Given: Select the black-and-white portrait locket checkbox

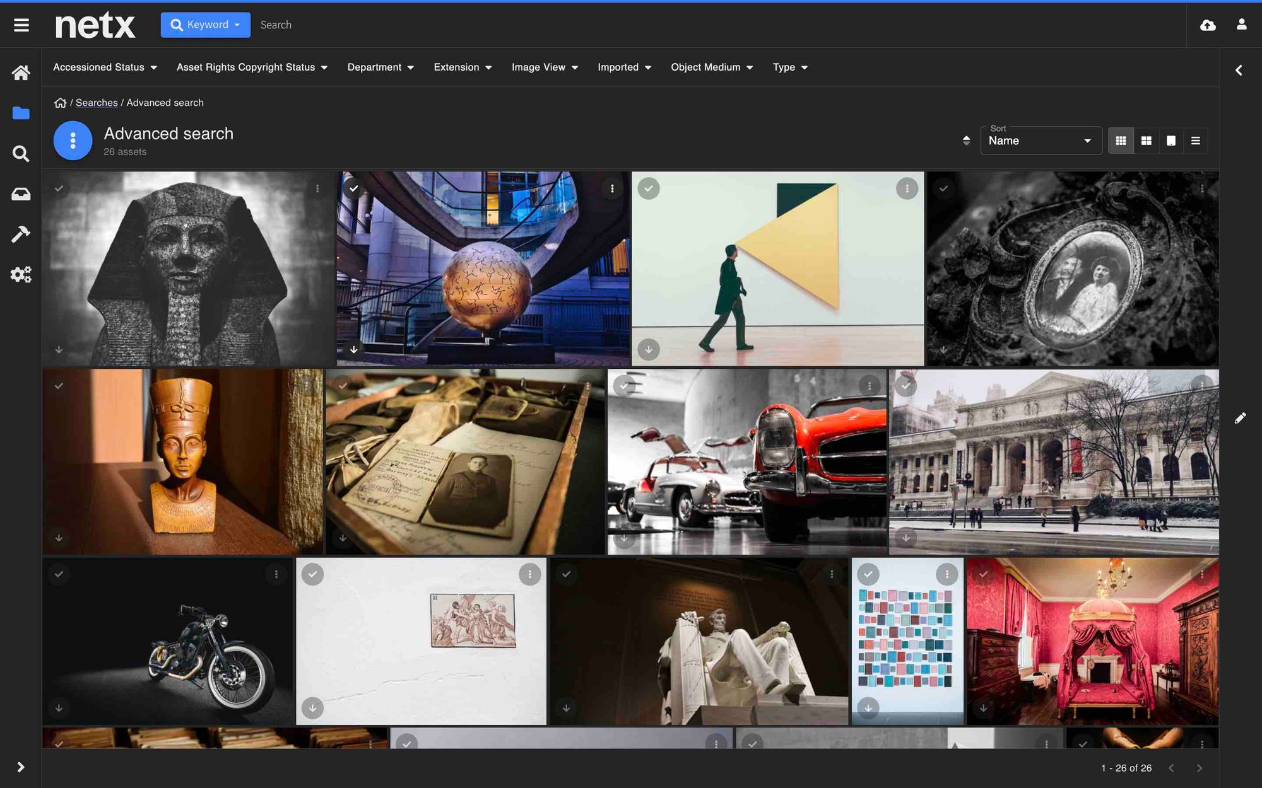Looking at the screenshot, I should 943,188.
